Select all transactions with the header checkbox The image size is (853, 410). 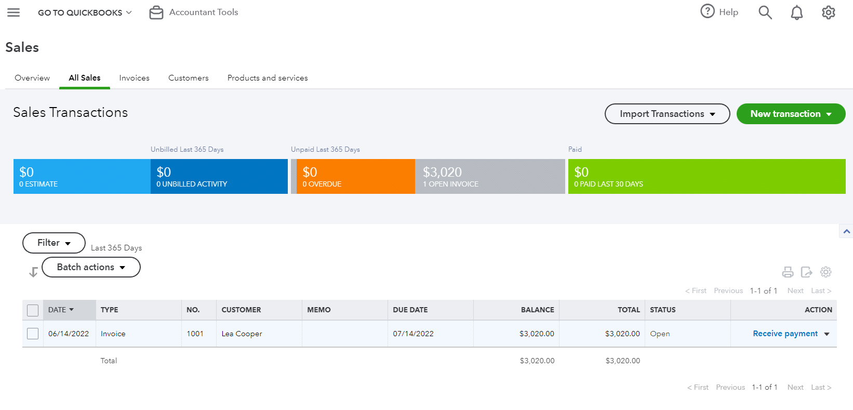(33, 310)
